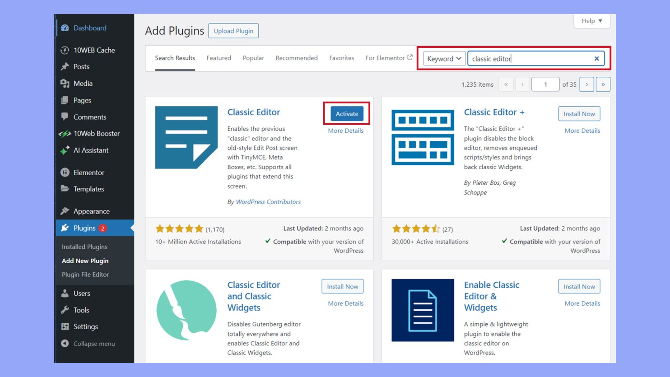Open the Keyword search filter dropdown
The height and width of the screenshot is (377, 670).
[x=444, y=58]
